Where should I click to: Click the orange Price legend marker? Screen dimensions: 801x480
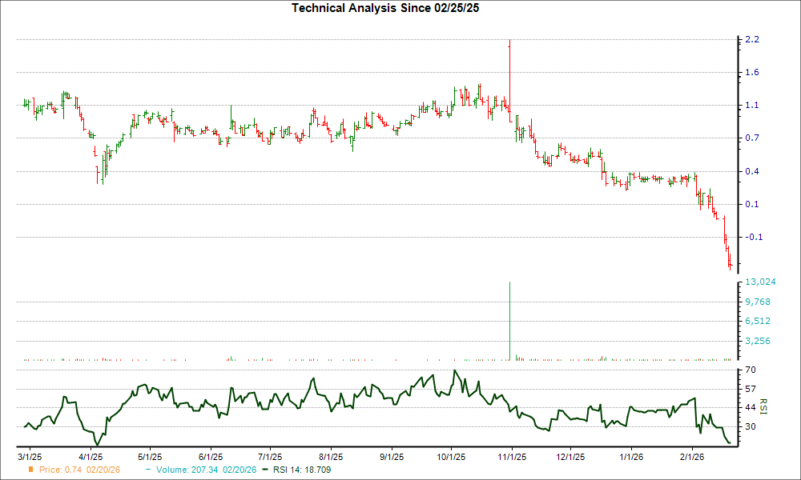coord(31,470)
